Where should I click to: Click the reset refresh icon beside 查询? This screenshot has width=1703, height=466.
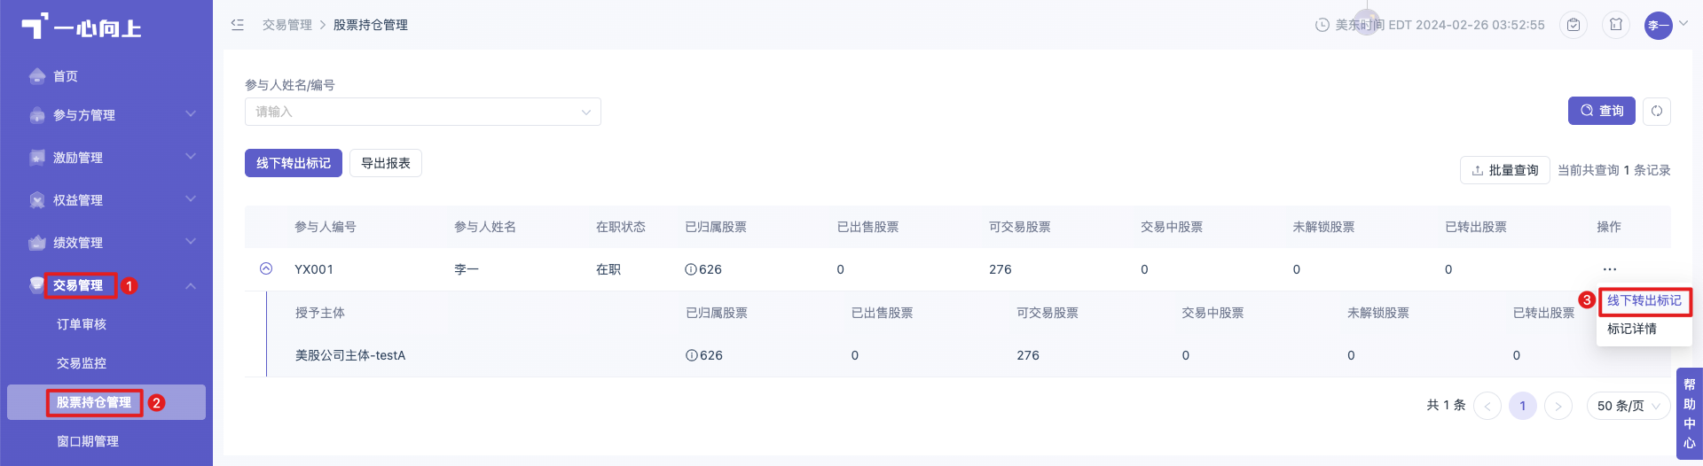coord(1657,111)
